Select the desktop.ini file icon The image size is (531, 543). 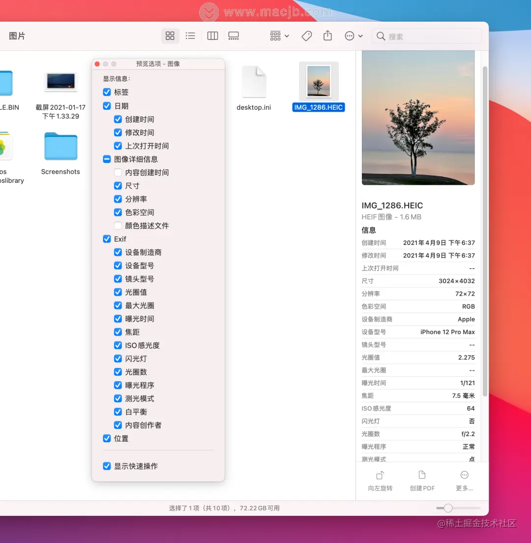[254, 82]
